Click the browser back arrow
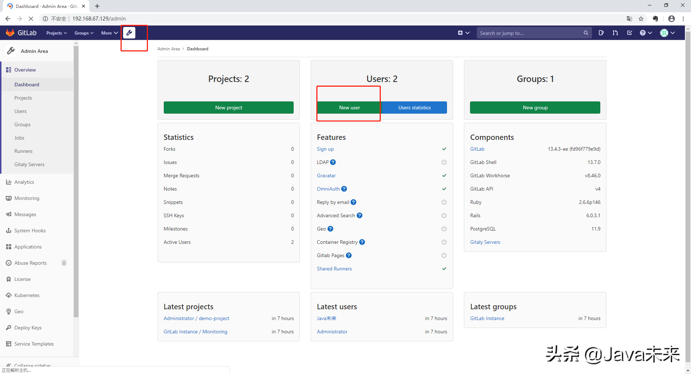Viewport: 691px width, 374px height. click(x=8, y=19)
